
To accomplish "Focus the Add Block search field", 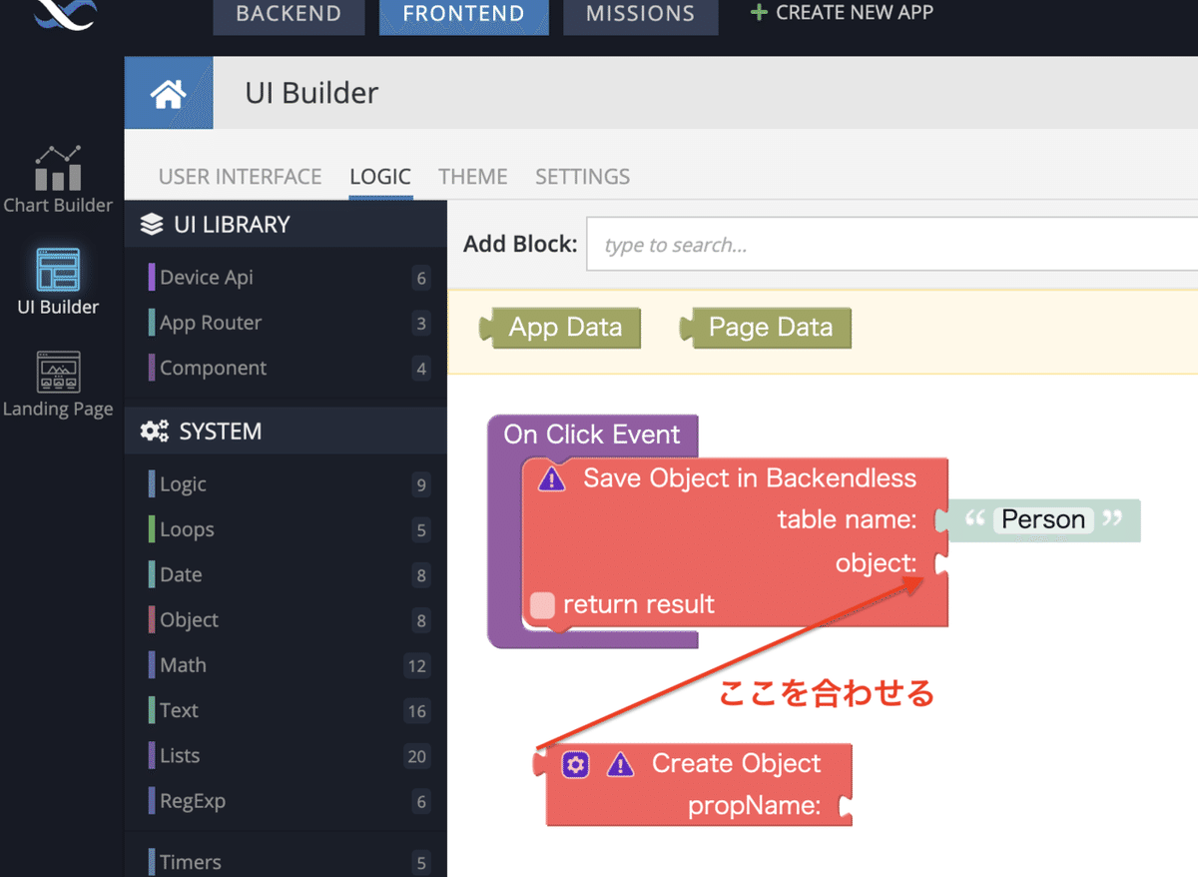I will point(893,244).
